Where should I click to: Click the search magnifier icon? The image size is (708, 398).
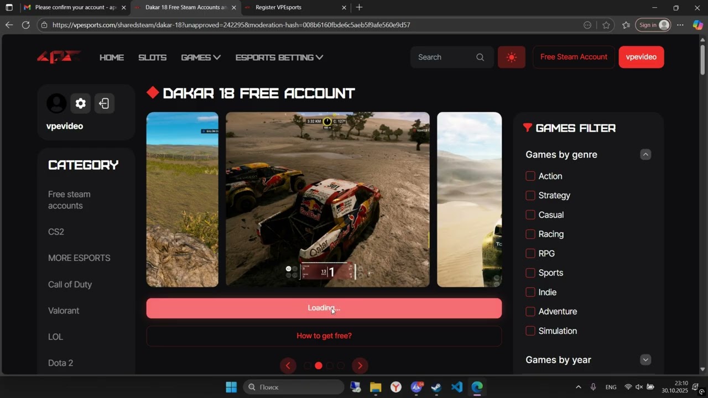tap(480, 57)
